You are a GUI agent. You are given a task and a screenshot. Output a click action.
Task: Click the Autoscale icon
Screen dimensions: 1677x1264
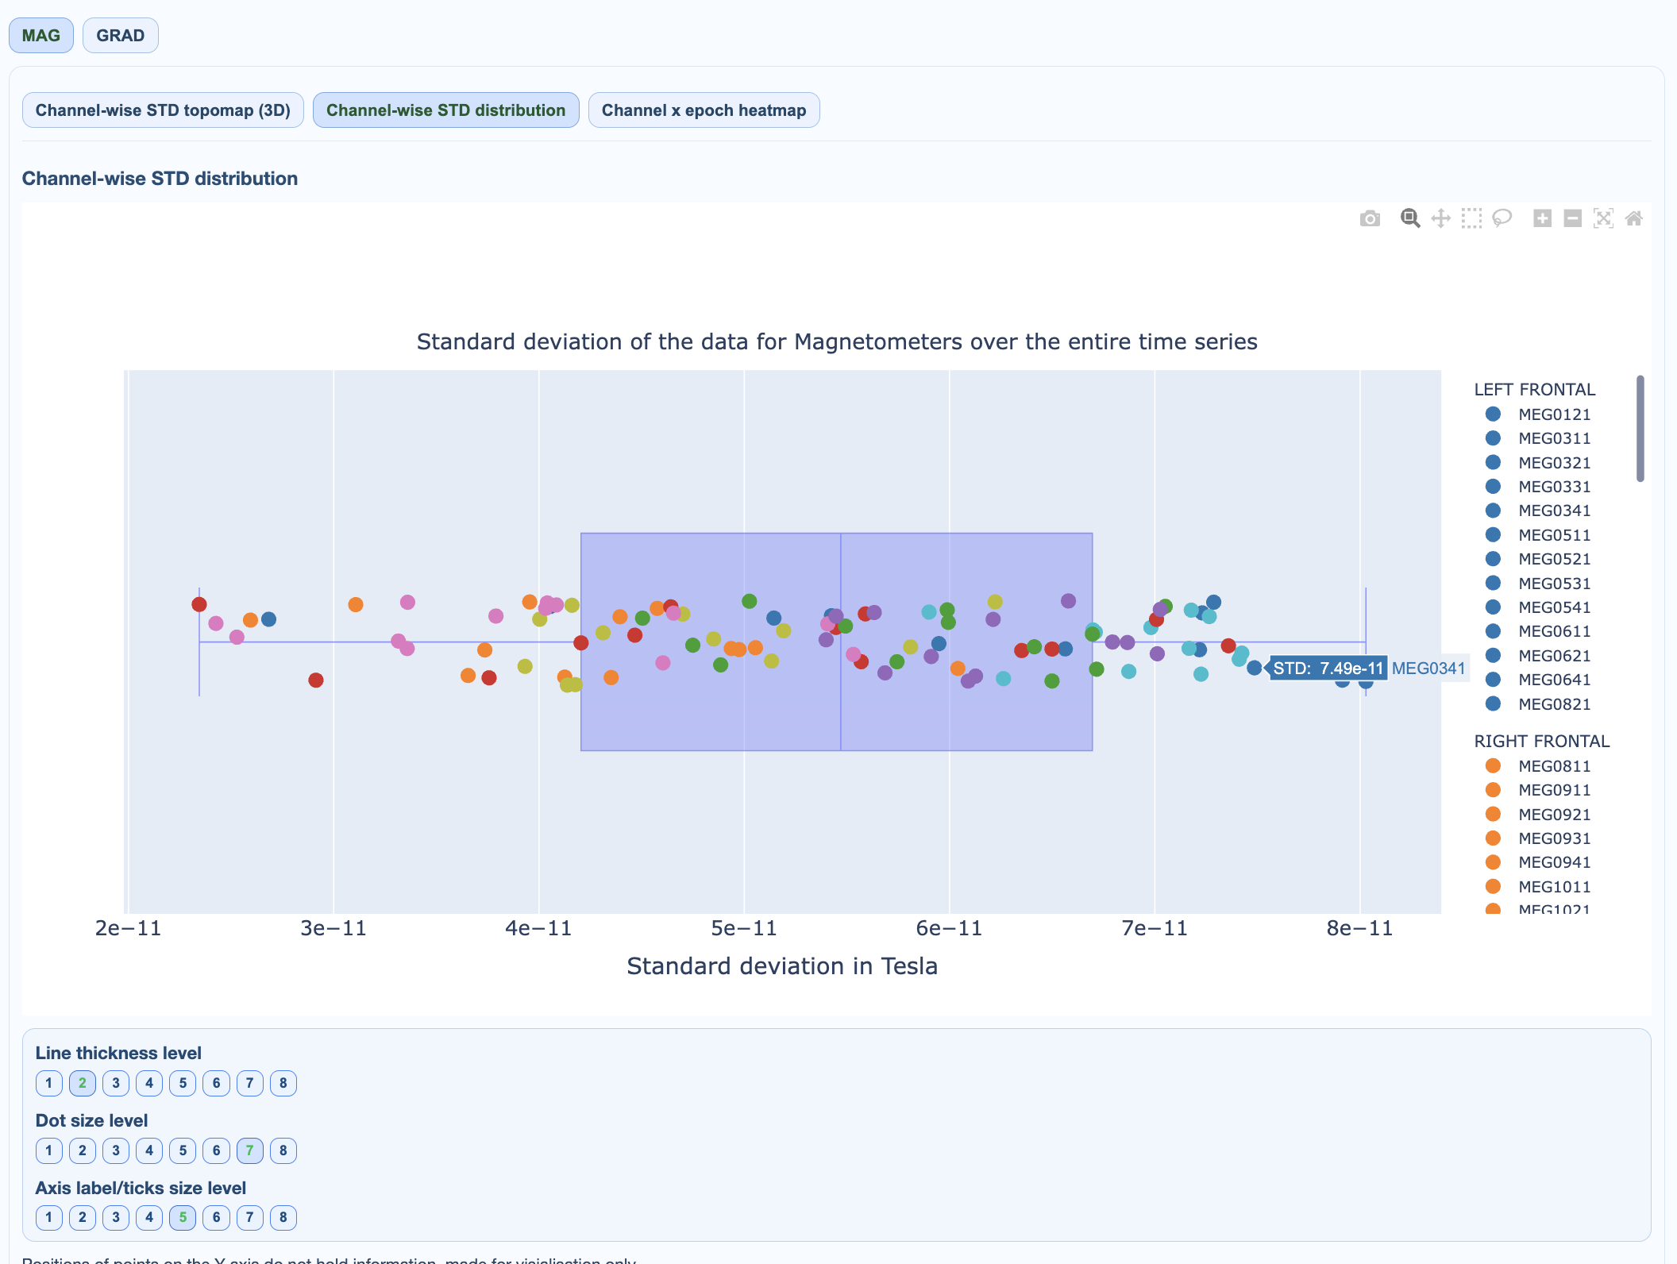[x=1603, y=218]
